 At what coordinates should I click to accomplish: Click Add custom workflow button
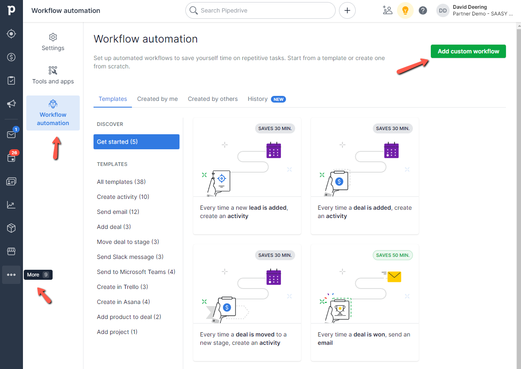tap(468, 51)
